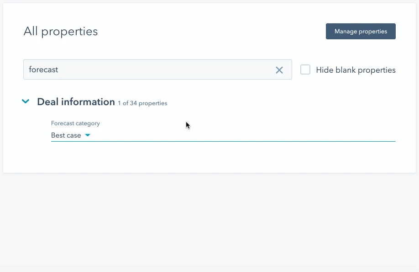Click the word forecast inside the search box

point(43,70)
